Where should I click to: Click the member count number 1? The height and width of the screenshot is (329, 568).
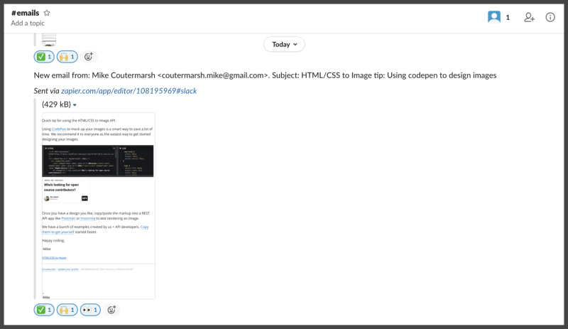[x=508, y=18]
